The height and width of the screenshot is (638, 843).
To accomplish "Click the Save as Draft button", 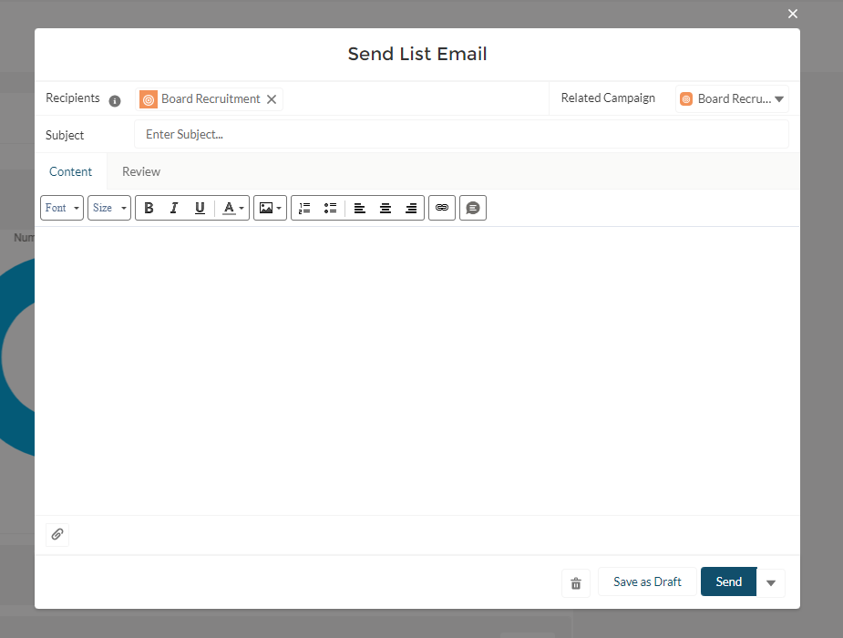I will (647, 581).
